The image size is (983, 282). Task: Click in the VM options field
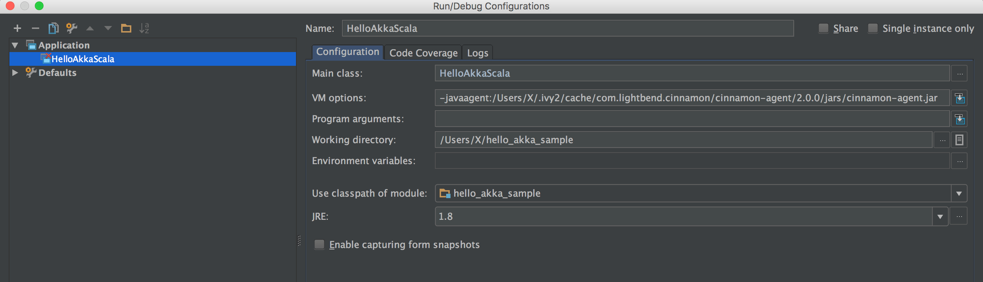coord(692,98)
